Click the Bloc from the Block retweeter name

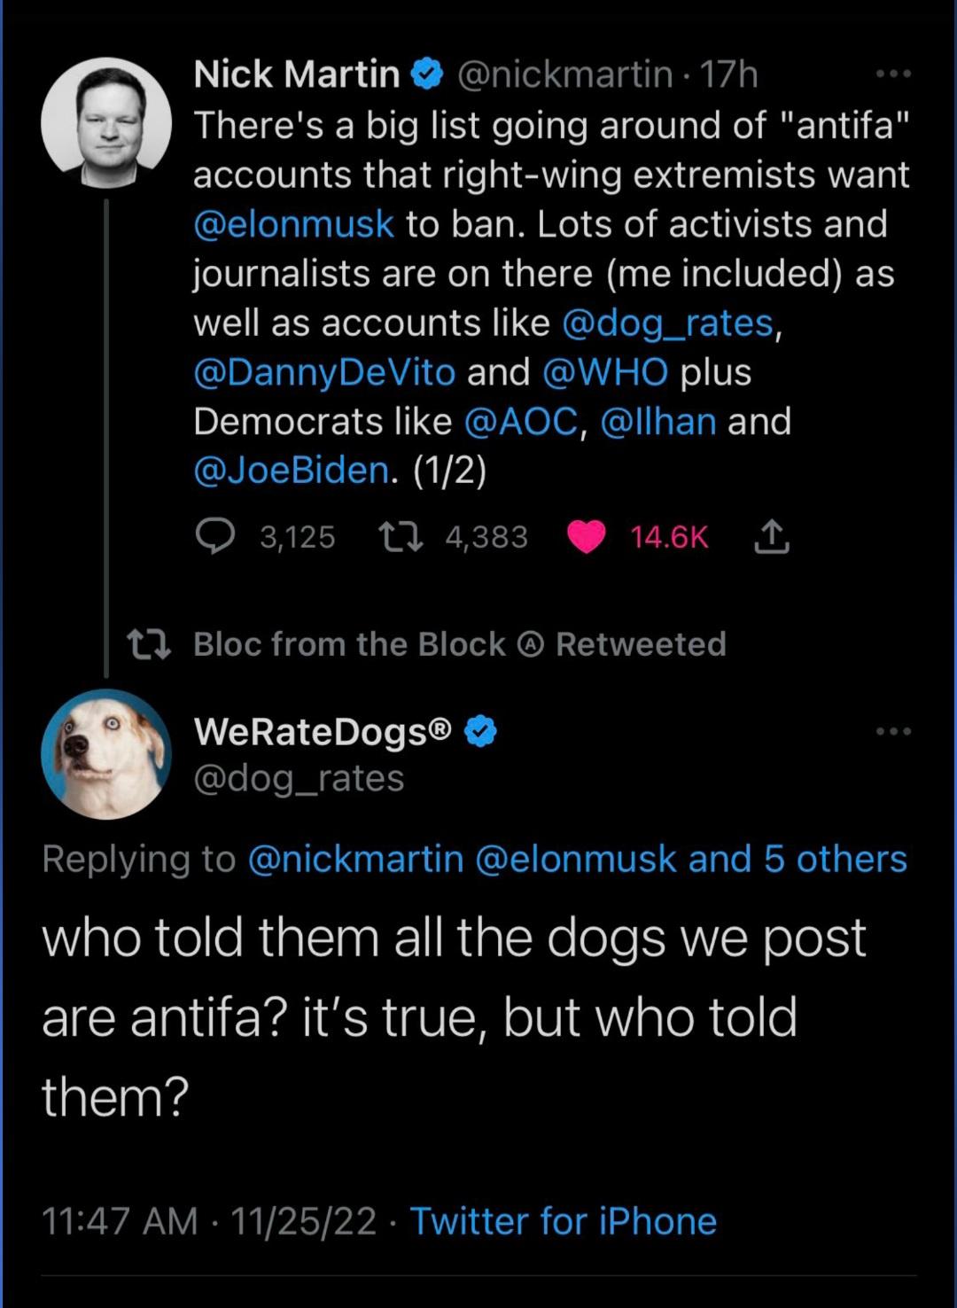click(349, 644)
